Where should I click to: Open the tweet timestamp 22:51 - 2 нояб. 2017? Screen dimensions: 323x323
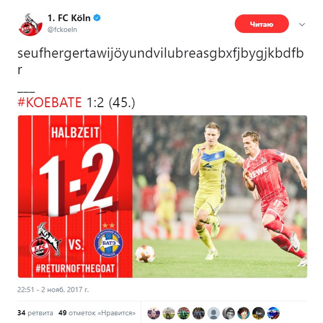pyautogui.click(x=53, y=290)
